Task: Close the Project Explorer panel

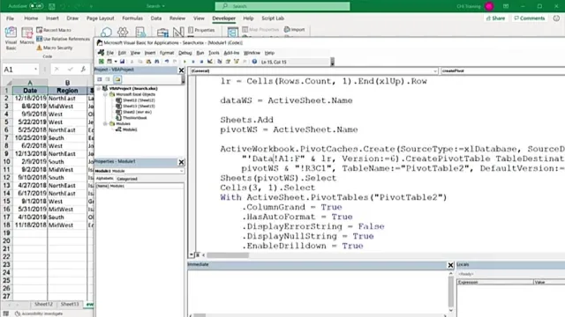Action: (181, 70)
